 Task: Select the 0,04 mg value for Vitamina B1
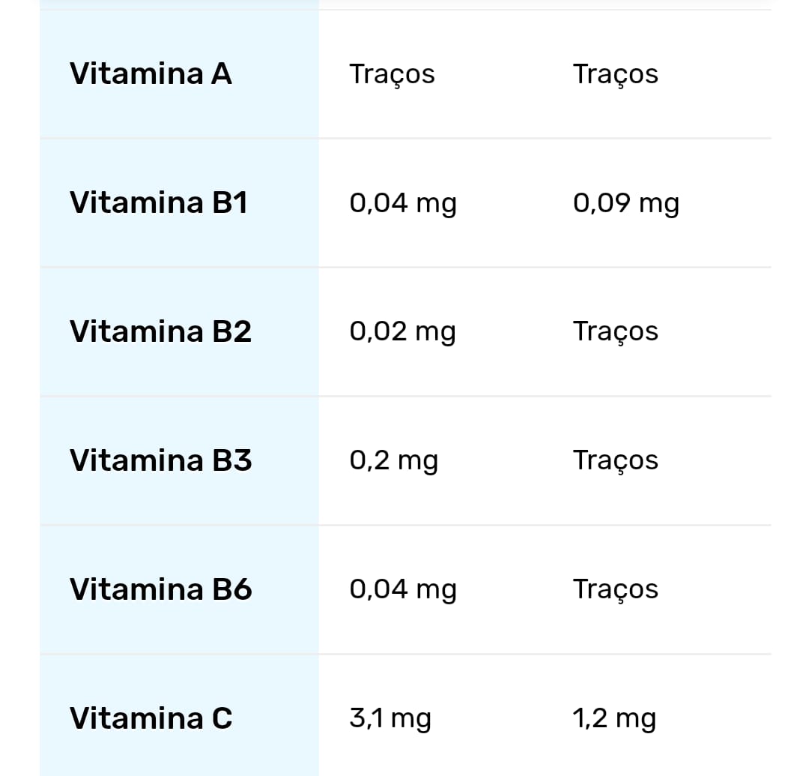[402, 203]
